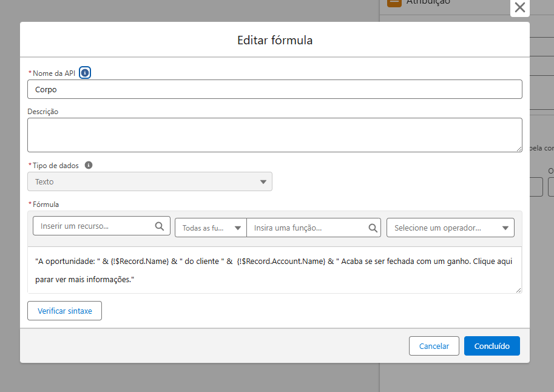Image resolution: width=554 pixels, height=392 pixels.
Task: Click the Descrição textarea resize handle
Action: click(519, 148)
